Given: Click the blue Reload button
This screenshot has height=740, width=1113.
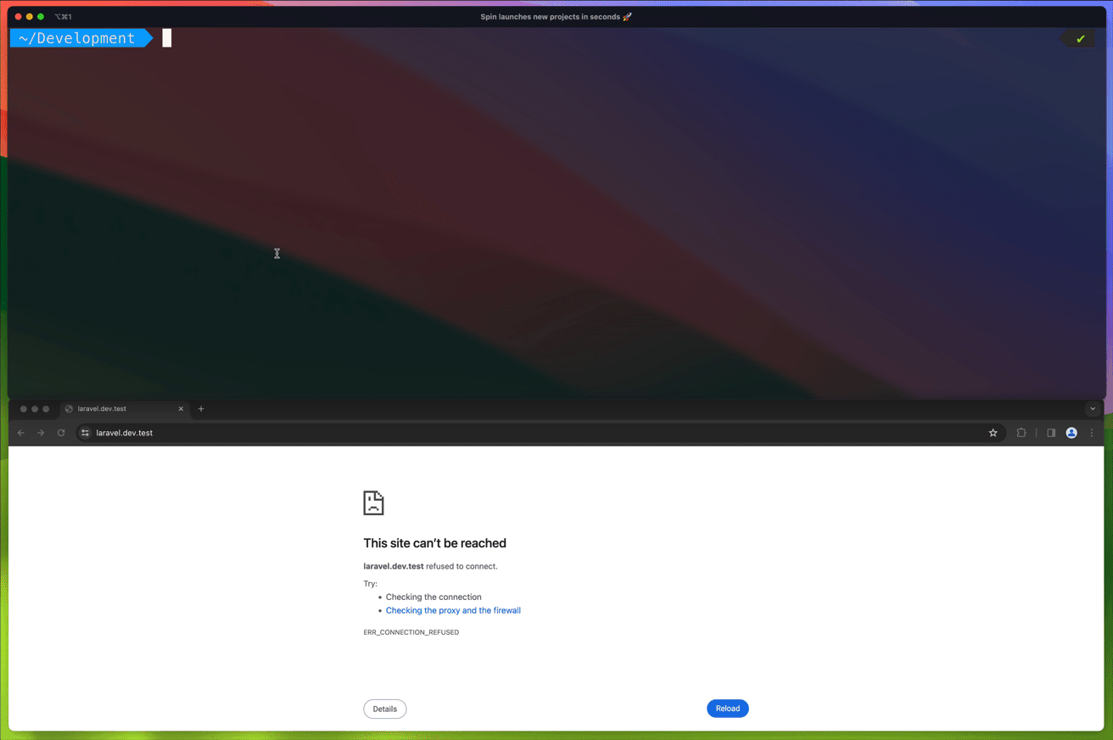Looking at the screenshot, I should 728,709.
